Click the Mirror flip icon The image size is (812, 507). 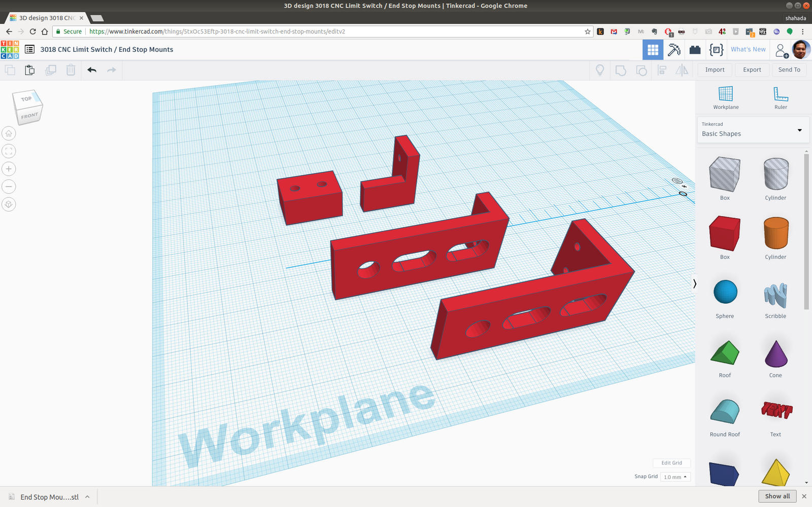682,70
